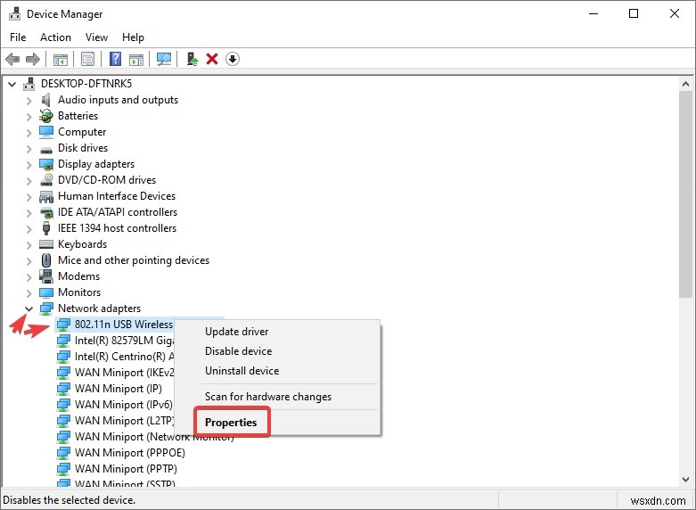
Task: Click the Audio inputs and outputs speaker icon
Action: [46, 100]
